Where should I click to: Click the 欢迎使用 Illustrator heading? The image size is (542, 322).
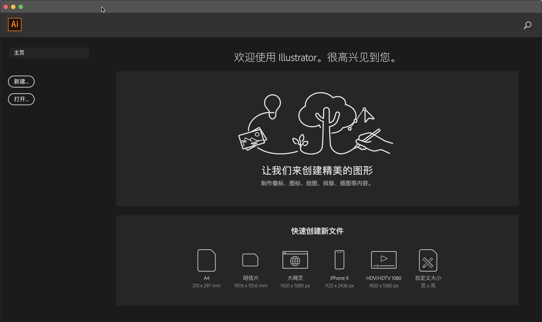tap(317, 57)
